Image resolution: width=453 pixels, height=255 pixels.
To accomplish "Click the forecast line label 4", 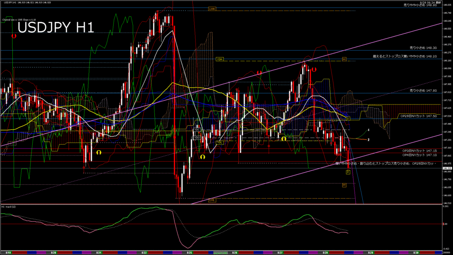I will click(x=369, y=130).
